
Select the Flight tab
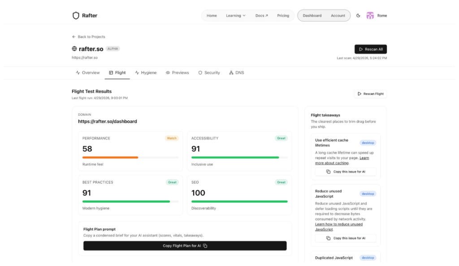[x=117, y=73]
